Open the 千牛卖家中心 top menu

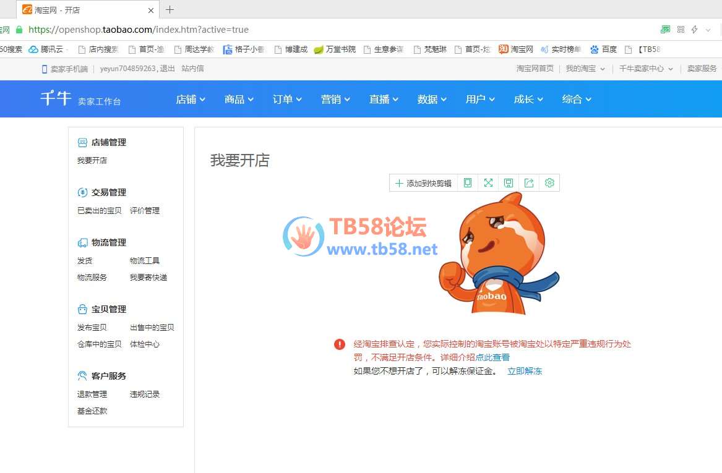coord(646,69)
